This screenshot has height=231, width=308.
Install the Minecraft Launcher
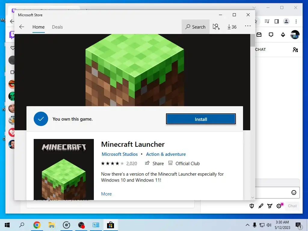pyautogui.click(x=201, y=119)
